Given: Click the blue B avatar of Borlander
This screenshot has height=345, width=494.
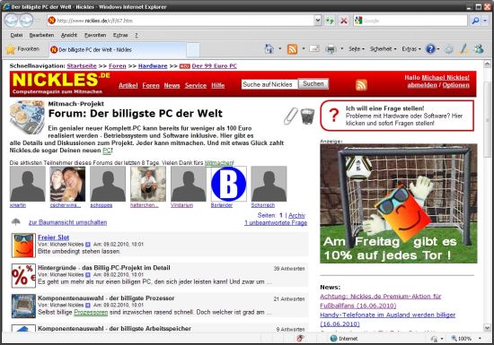Looking at the screenshot, I should (x=228, y=184).
